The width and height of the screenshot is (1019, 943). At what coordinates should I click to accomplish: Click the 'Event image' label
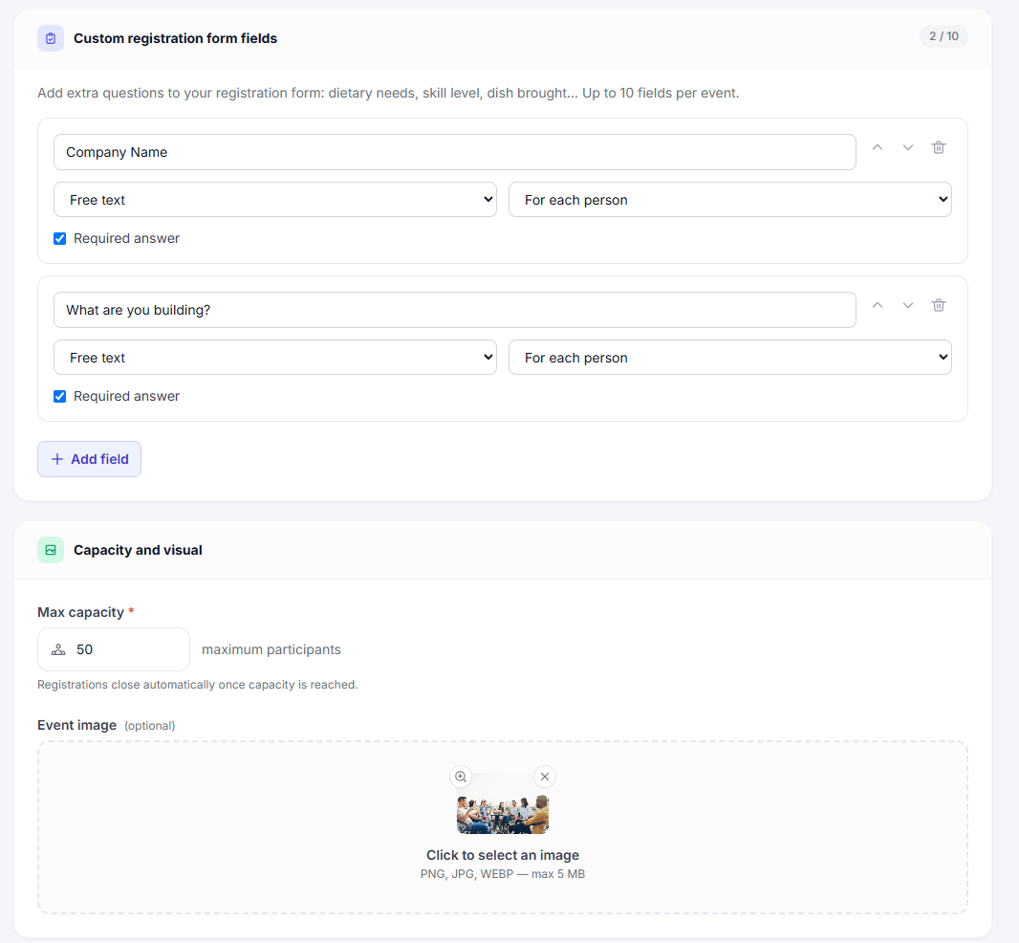tap(76, 725)
